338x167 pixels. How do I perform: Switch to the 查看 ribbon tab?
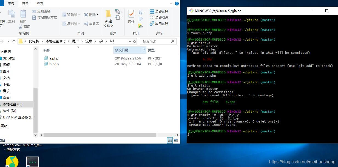click(40, 3)
